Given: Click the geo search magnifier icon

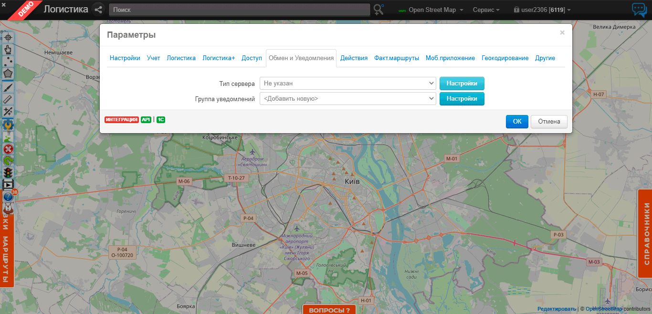Looking at the screenshot, I should [379, 10].
